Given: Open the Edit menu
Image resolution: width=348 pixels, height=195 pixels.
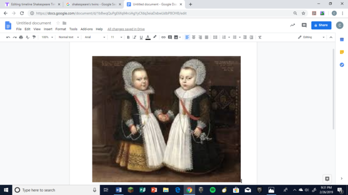Looking at the screenshot, I should point(27,29).
